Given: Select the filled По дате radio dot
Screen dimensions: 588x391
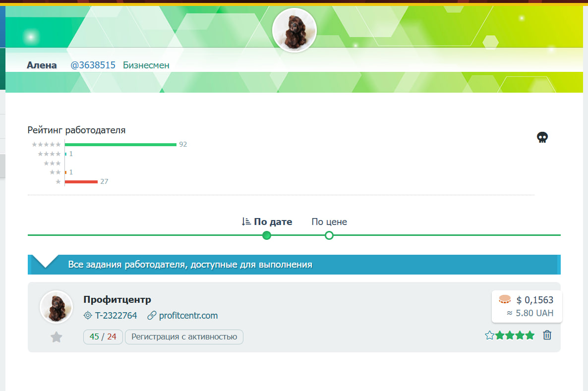Looking at the screenshot, I should click(x=267, y=235).
